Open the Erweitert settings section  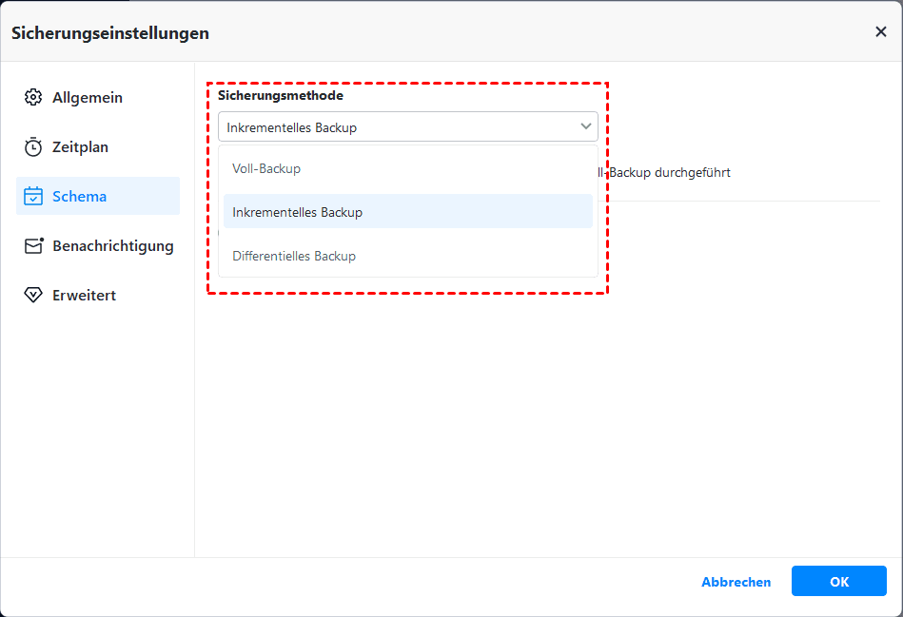(84, 296)
